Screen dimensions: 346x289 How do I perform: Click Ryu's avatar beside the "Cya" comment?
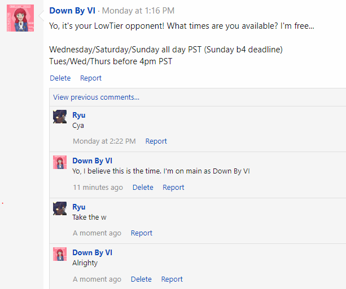pyautogui.click(x=60, y=116)
